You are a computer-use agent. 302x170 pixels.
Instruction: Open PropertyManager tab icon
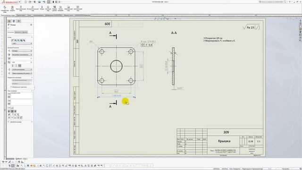pos(14,21)
